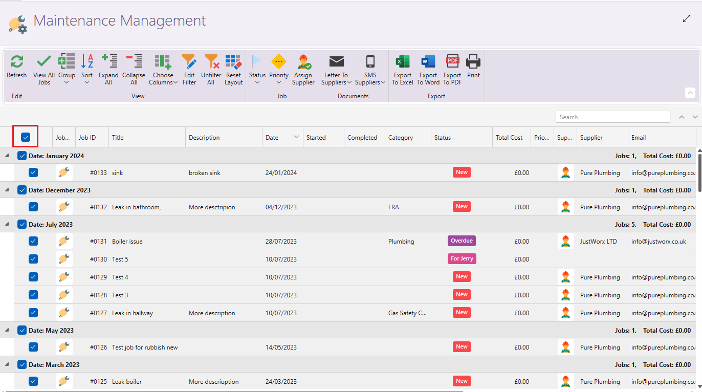Viewport: 702px width, 392px height.
Task: Uncheck the Date: May 2023 group checkbox
Action: (x=22, y=330)
